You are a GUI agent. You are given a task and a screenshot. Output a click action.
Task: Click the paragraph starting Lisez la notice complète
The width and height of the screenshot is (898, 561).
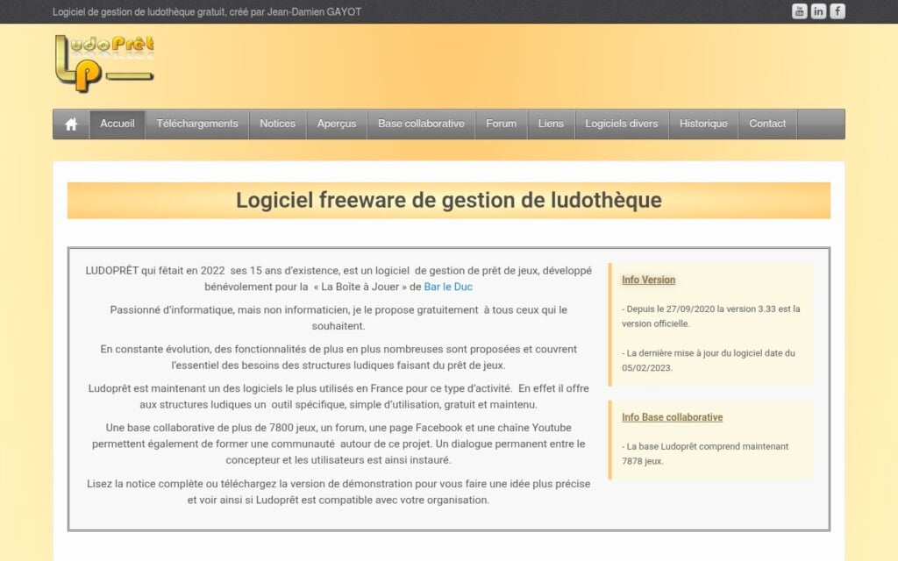click(339, 492)
